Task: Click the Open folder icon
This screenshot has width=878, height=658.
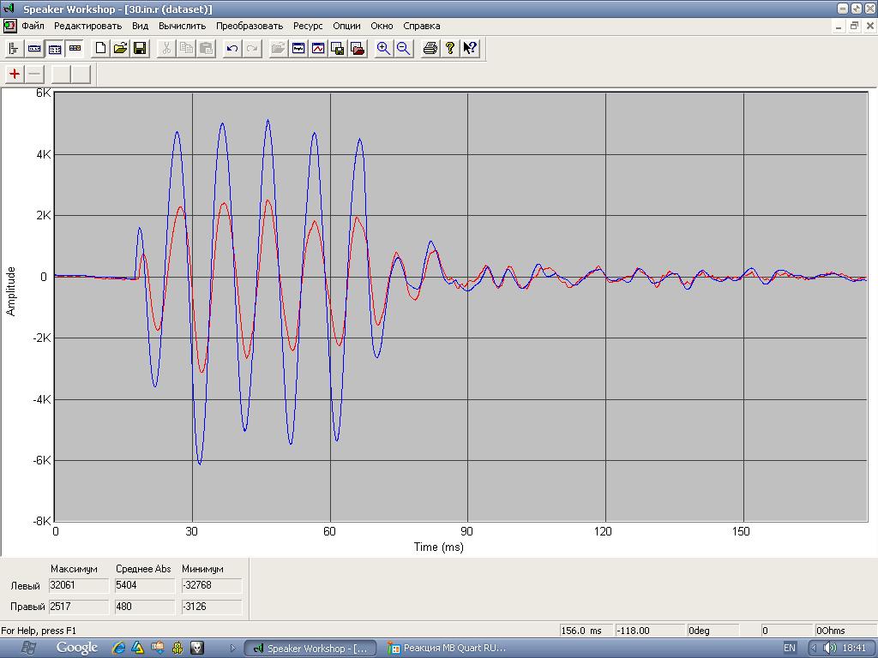Action: point(120,49)
